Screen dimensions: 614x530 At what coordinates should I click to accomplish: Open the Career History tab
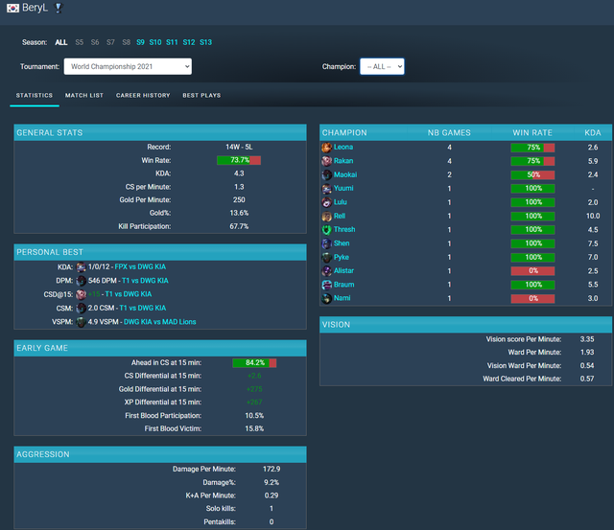143,96
